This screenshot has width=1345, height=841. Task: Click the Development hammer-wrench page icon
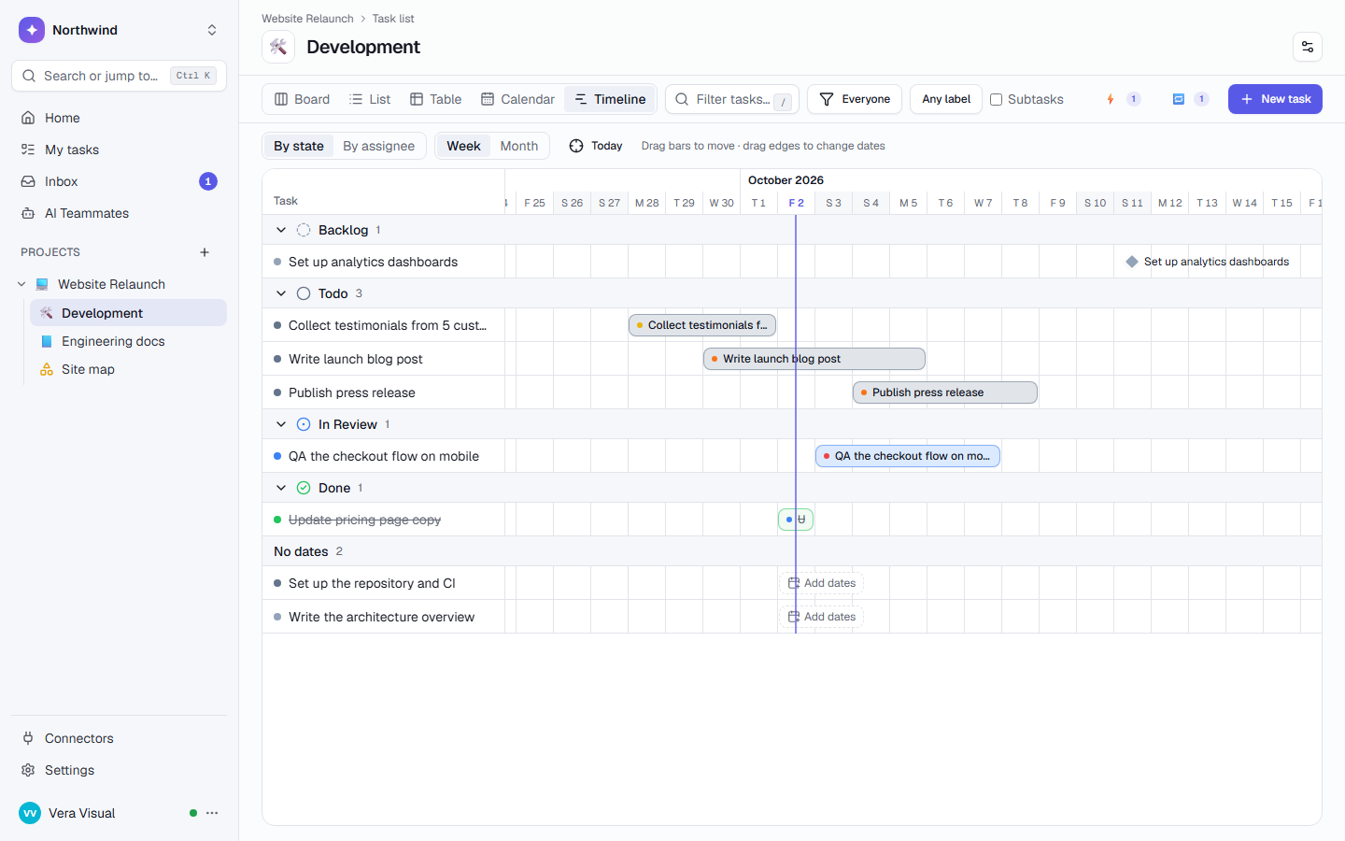coord(278,47)
